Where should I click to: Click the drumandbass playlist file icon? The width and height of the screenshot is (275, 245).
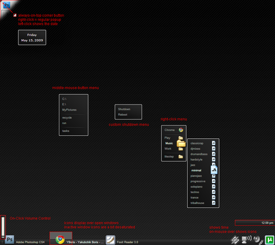click(213, 154)
